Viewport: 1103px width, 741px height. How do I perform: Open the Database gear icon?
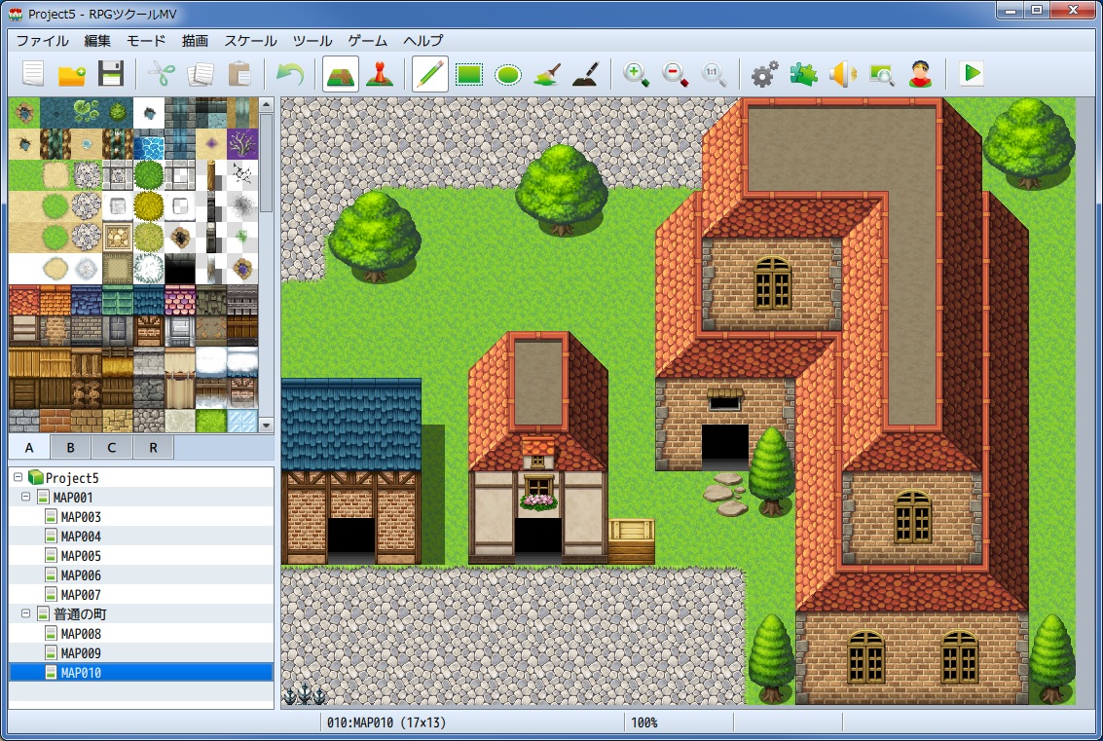click(x=764, y=73)
